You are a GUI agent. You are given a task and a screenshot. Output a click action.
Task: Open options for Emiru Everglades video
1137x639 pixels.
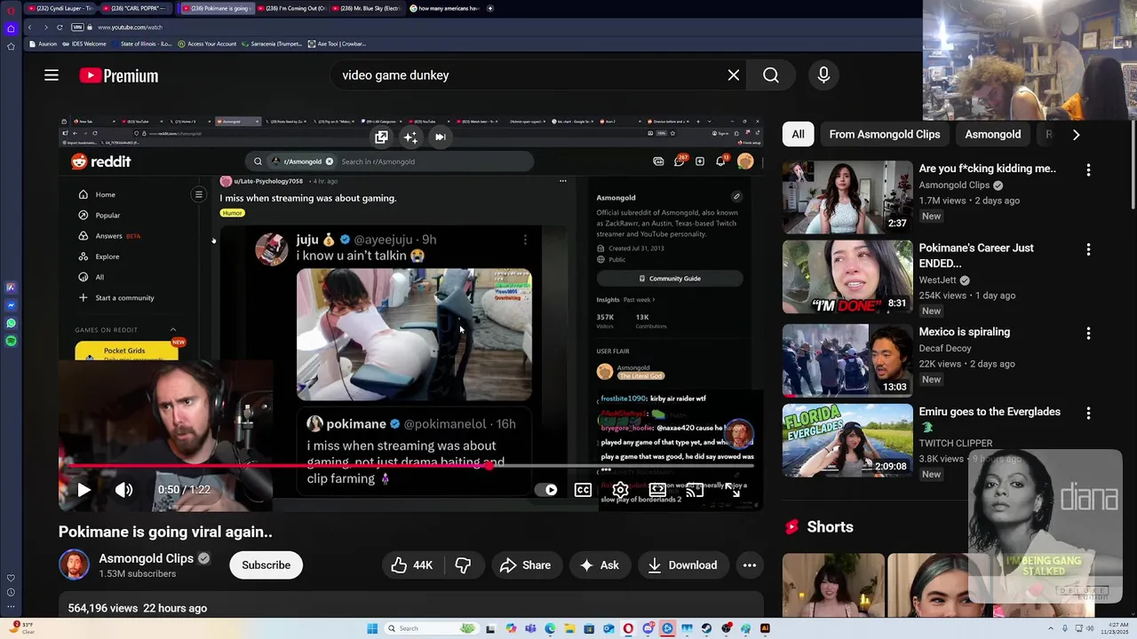pyautogui.click(x=1088, y=414)
